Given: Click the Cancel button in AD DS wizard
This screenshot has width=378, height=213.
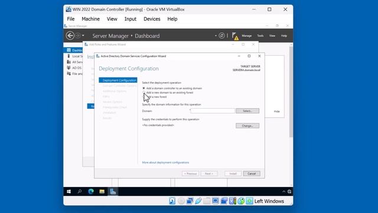Looking at the screenshot, I should coord(252,173).
